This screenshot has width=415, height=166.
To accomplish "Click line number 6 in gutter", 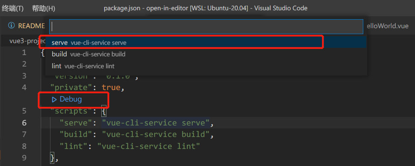I will (x=24, y=123).
